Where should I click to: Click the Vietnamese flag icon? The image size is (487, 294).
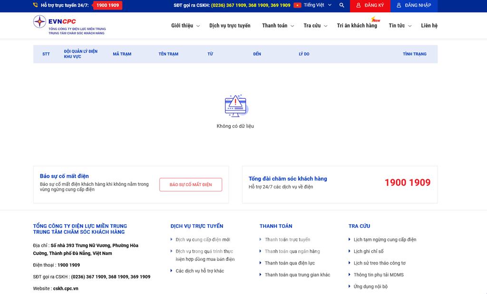coord(297,5)
